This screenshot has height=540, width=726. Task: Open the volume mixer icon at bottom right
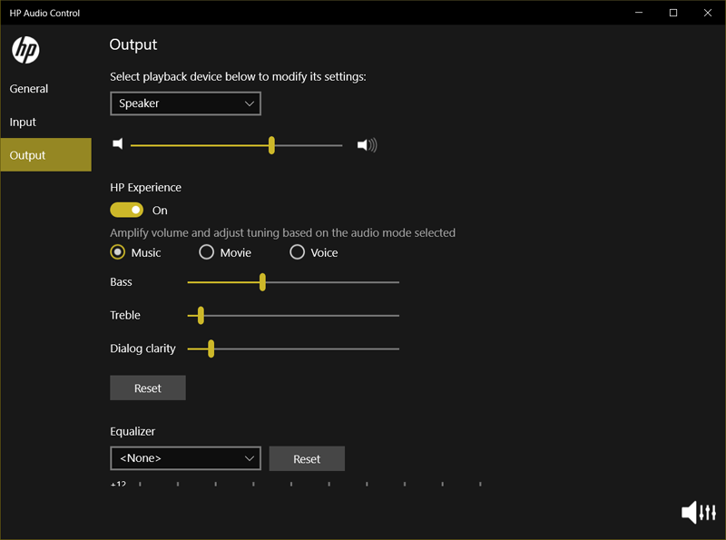tap(698, 512)
